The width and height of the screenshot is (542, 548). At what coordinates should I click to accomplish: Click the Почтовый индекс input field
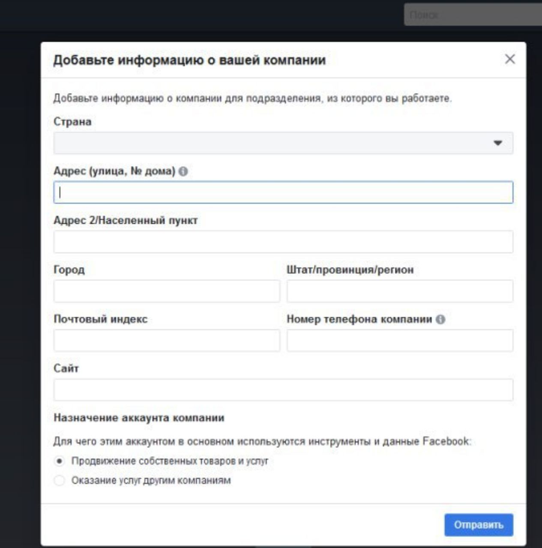[x=167, y=341]
